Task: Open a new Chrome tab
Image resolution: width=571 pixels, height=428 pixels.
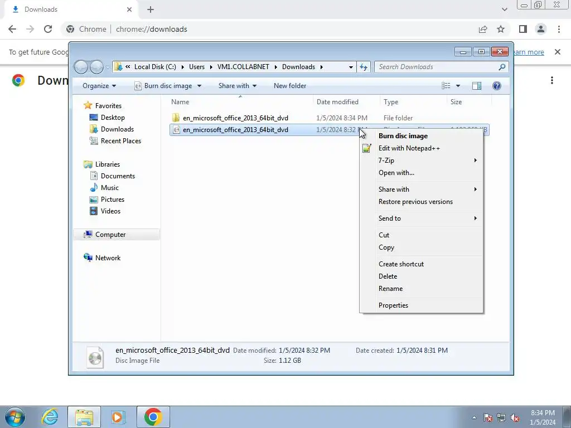Action: 151,9
